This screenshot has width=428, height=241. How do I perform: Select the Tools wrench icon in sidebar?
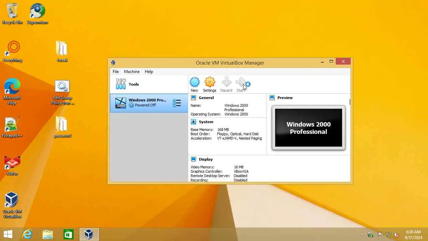pos(121,84)
